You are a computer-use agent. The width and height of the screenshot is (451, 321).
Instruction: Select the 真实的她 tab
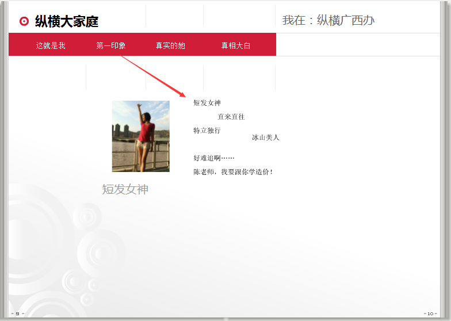[x=170, y=45]
